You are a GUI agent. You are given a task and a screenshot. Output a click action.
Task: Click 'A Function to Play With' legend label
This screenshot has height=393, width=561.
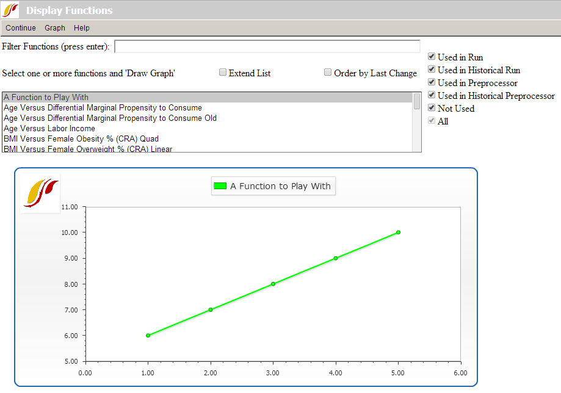point(280,186)
